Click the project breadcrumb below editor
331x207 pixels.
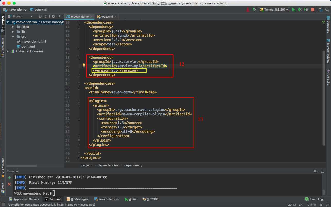pos(87,165)
